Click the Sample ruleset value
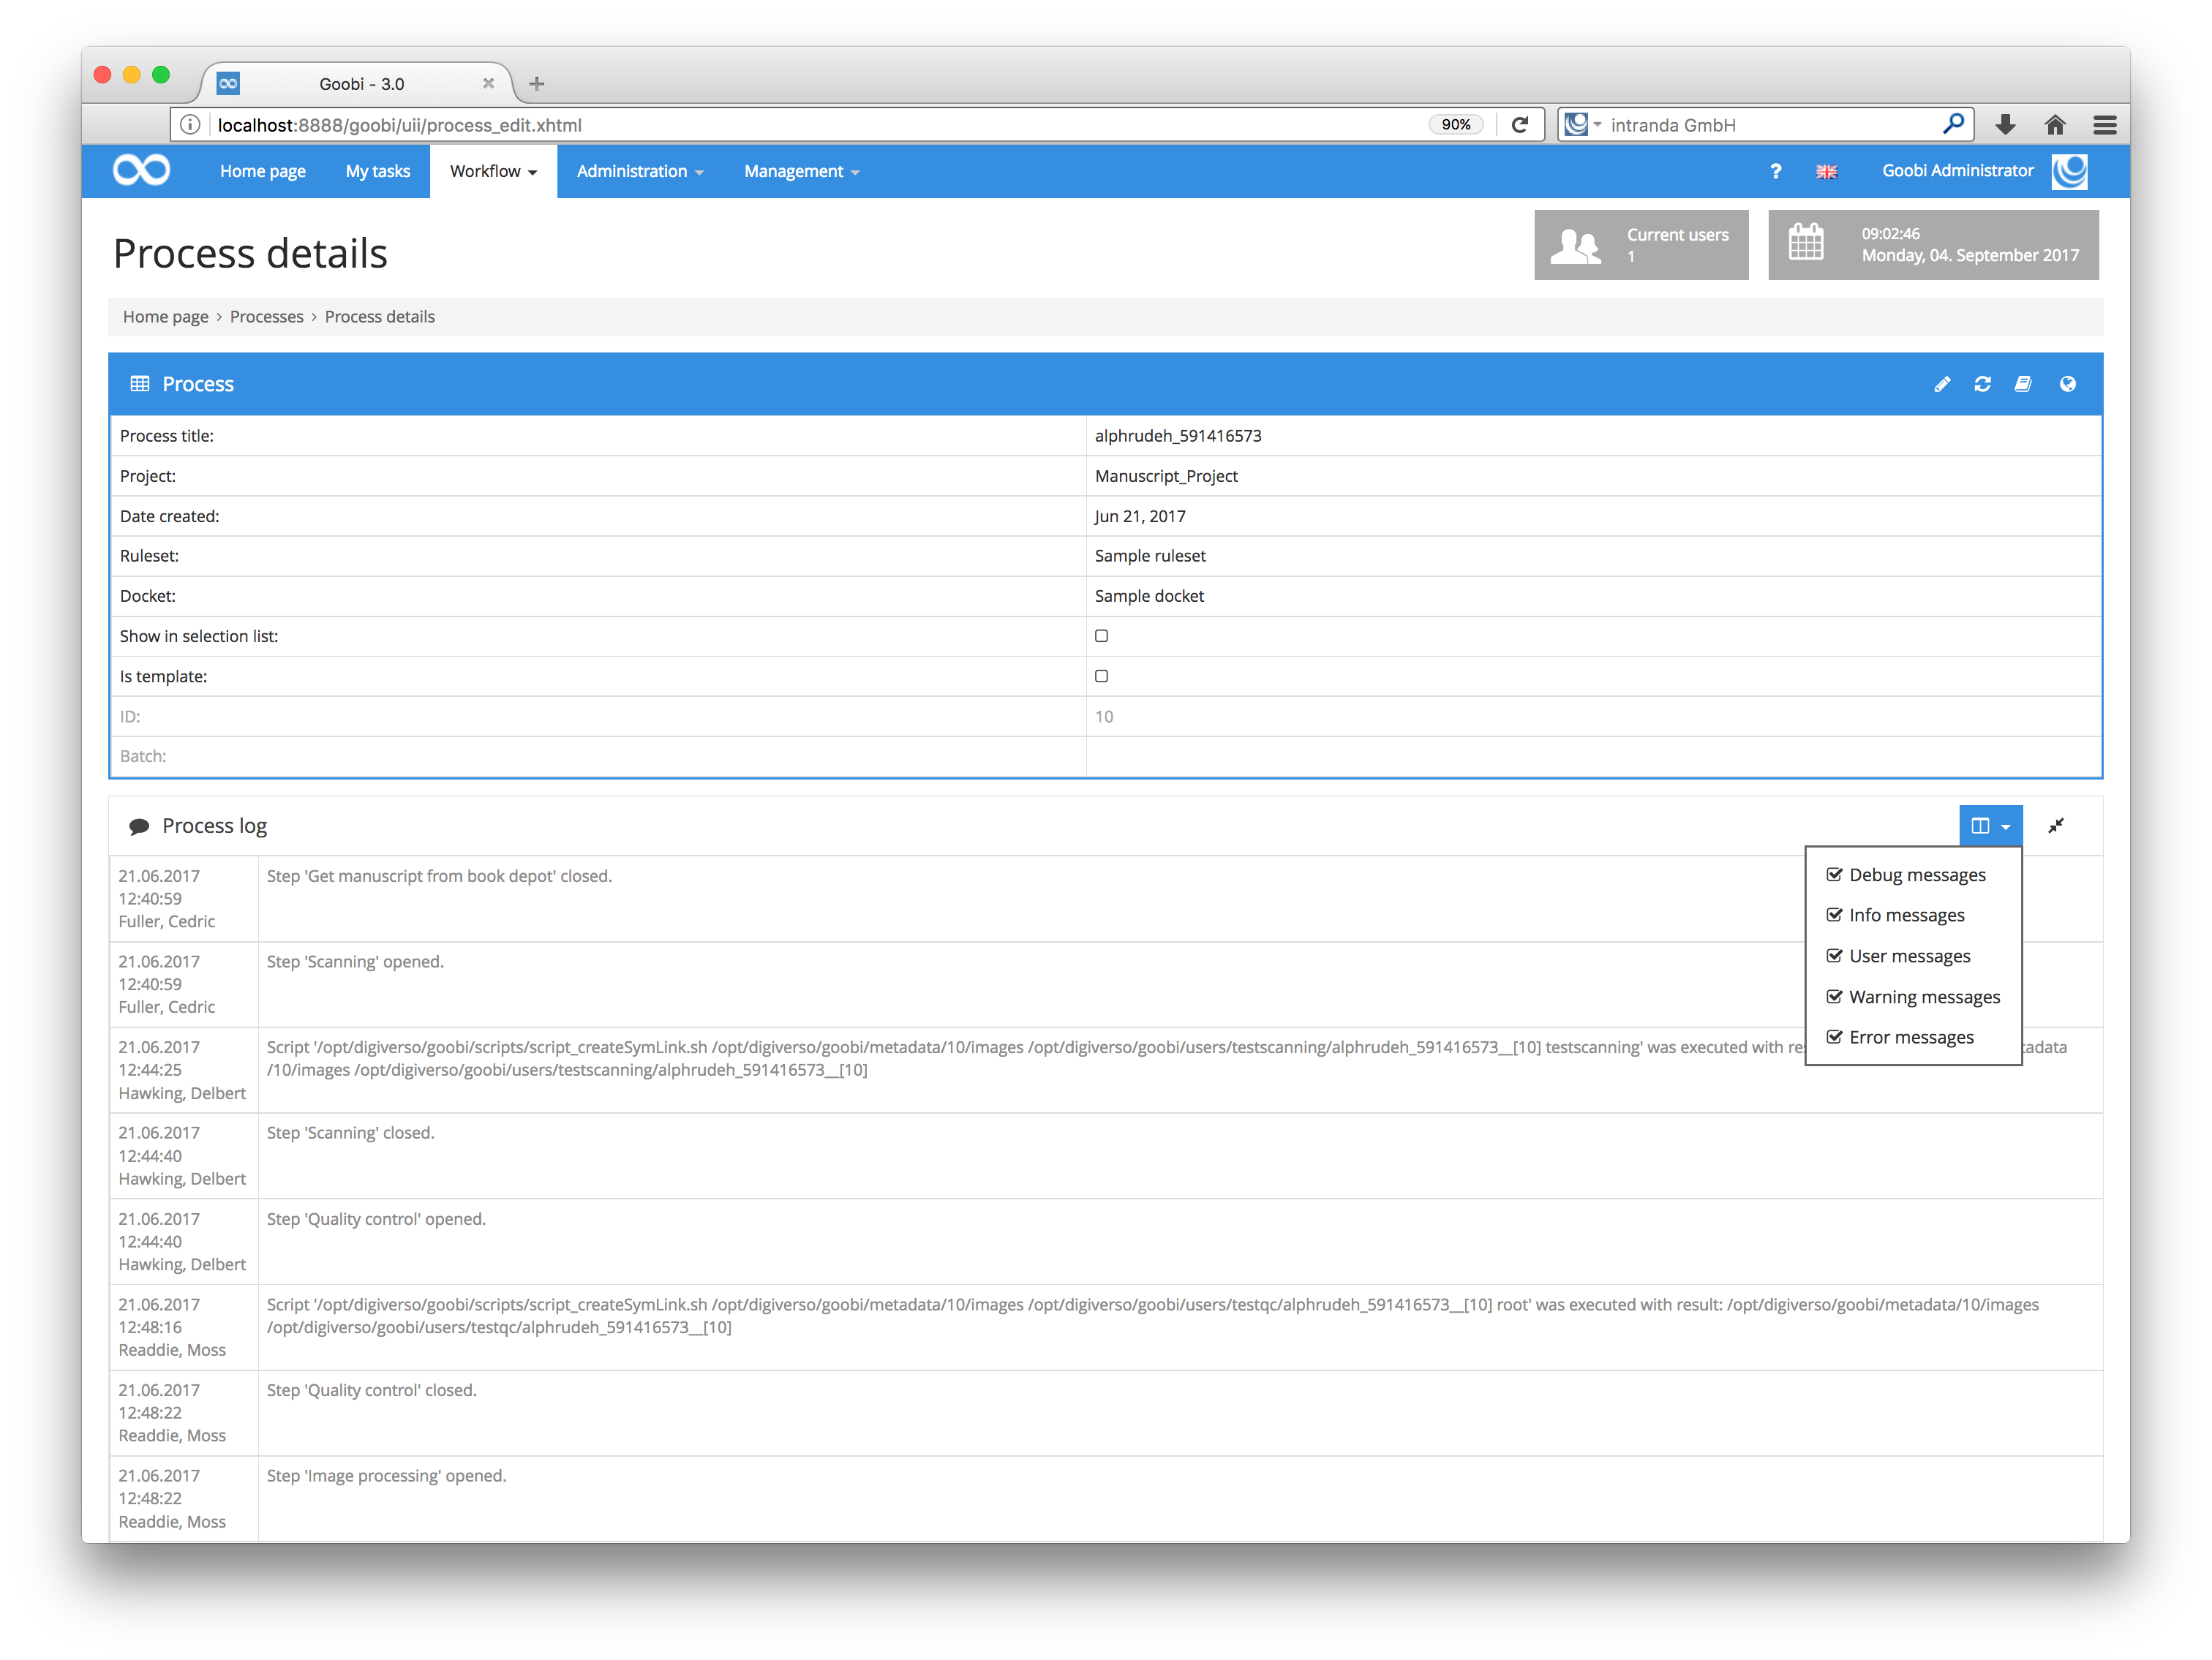2212x1660 pixels. tap(1150, 556)
